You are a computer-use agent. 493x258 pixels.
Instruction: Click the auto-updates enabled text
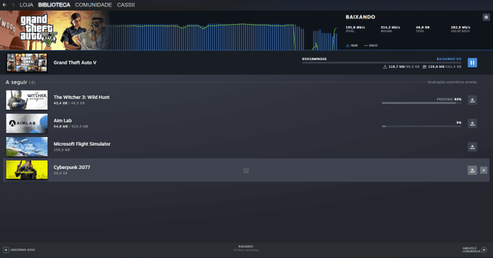click(452, 82)
